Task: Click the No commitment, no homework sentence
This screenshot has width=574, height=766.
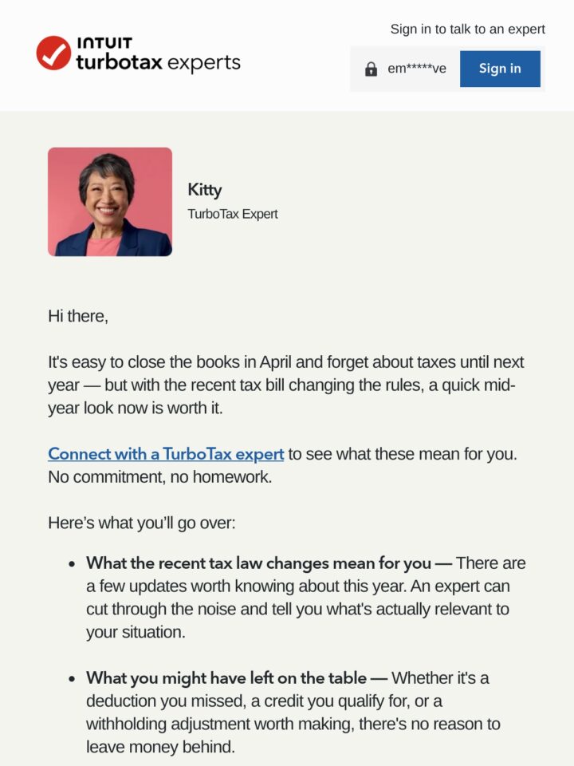Action: pyautogui.click(x=160, y=477)
